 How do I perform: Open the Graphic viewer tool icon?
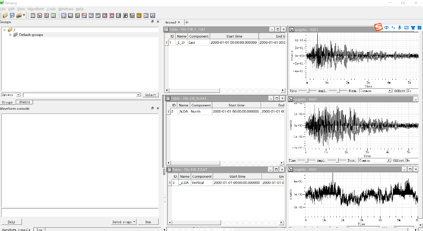[40, 16]
